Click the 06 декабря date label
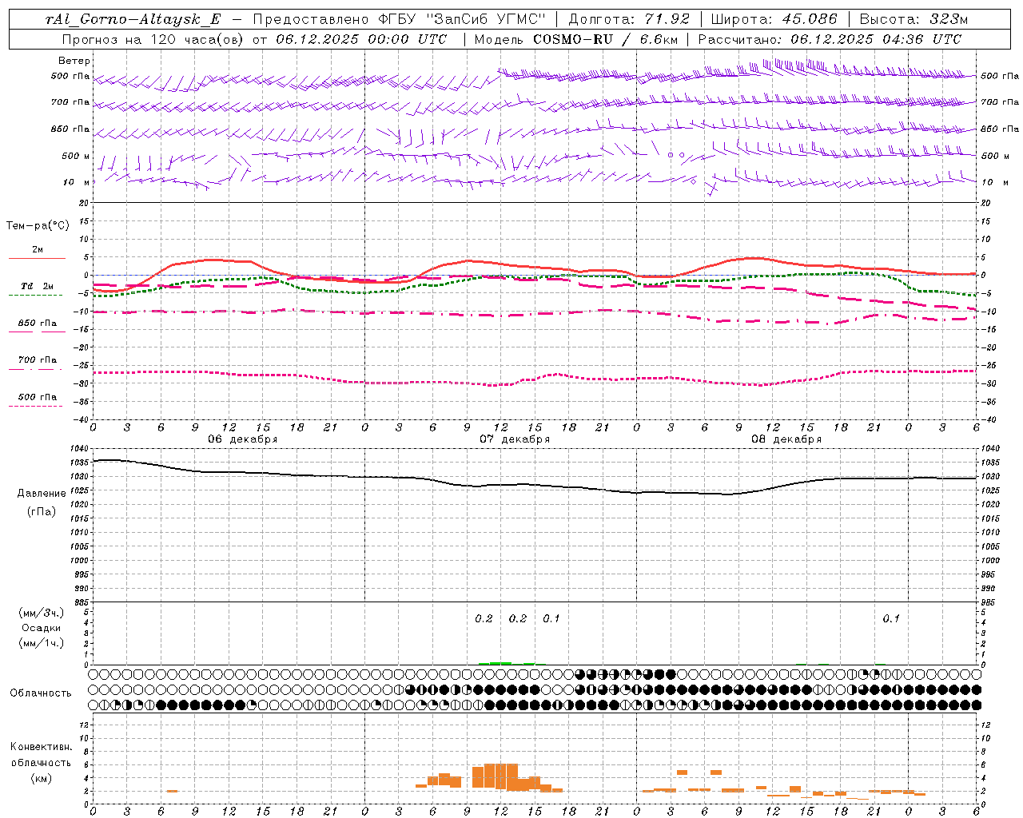The width and height of the screenshot is (1023, 818). tap(243, 439)
